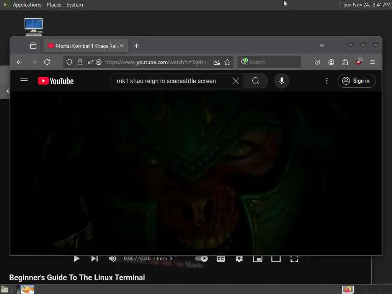The width and height of the screenshot is (392, 294).
Task: Clear the YouTube search query
Action: pos(236,81)
